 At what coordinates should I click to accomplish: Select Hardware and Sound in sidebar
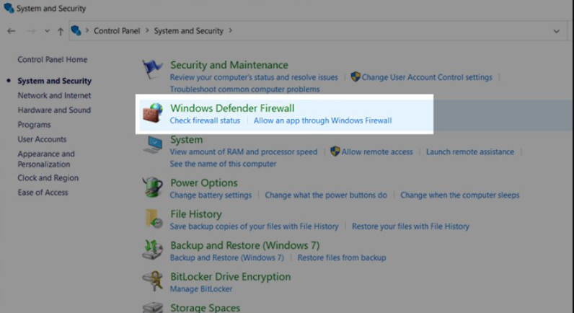click(54, 110)
